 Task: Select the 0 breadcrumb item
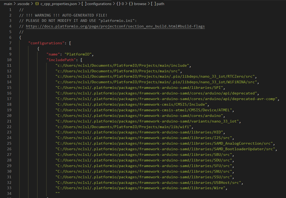123,4
